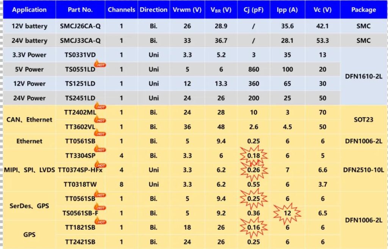
Task: Click the HOT badge beside TS0561SB-F
Action: click(100, 207)
